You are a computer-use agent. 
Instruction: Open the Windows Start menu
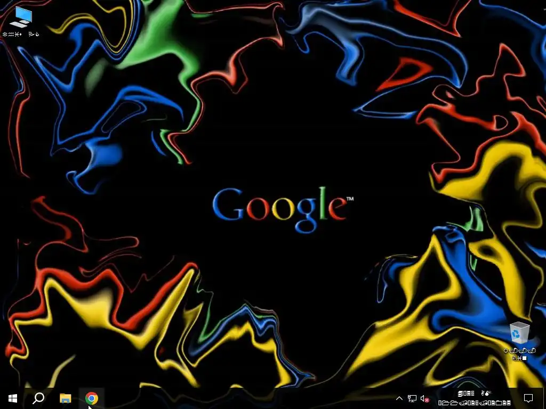pos(13,398)
